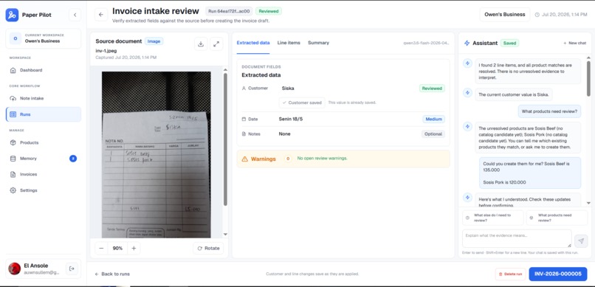
Task: Open the Runs section
Action: 44,114
